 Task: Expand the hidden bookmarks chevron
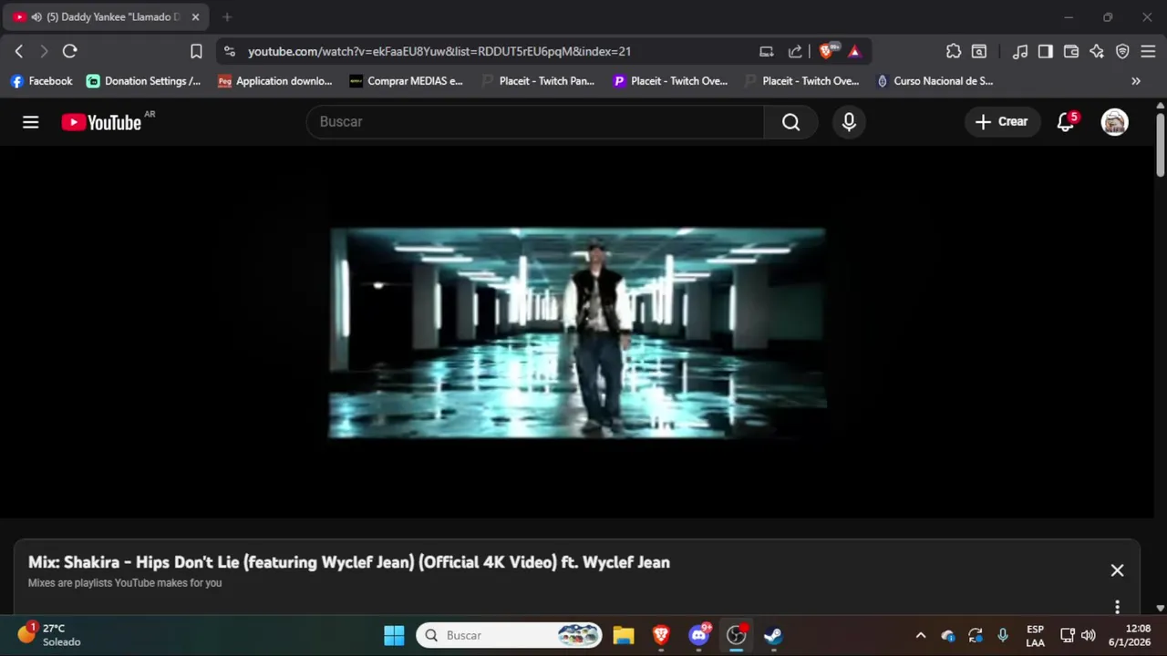(1136, 81)
